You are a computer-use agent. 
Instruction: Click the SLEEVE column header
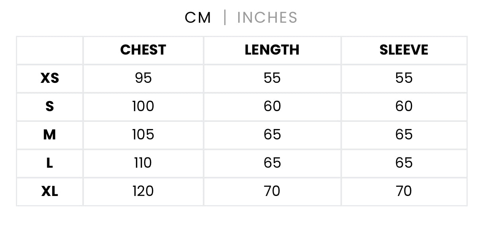pyautogui.click(x=404, y=50)
